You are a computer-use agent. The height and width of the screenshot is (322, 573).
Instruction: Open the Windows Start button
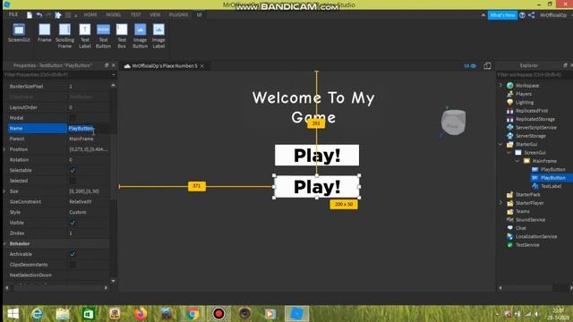click(13, 314)
